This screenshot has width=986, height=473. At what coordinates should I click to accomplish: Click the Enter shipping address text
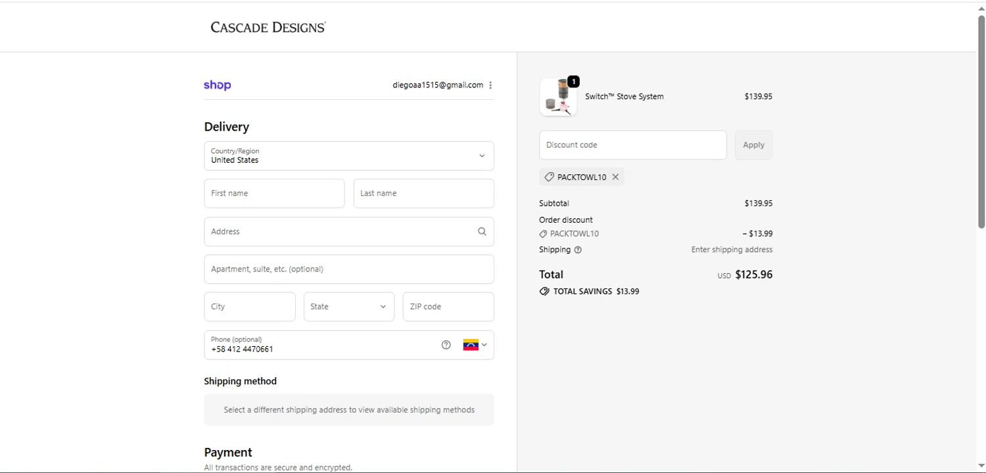[x=732, y=250]
